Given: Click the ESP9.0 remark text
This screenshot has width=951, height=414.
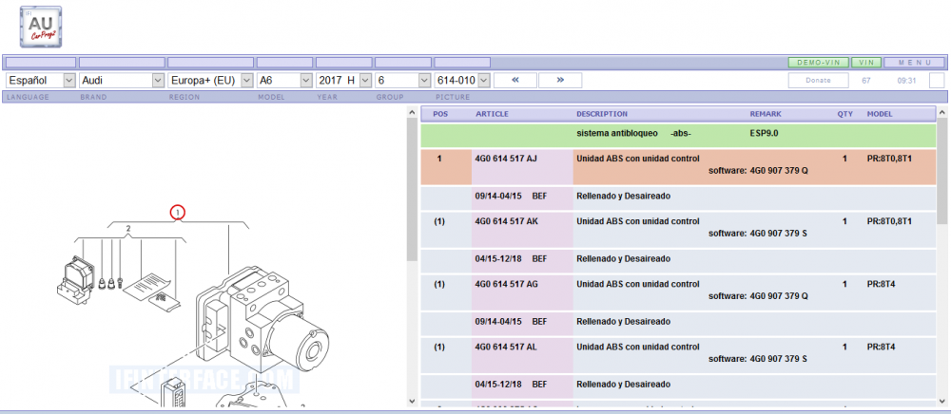Looking at the screenshot, I should (766, 133).
